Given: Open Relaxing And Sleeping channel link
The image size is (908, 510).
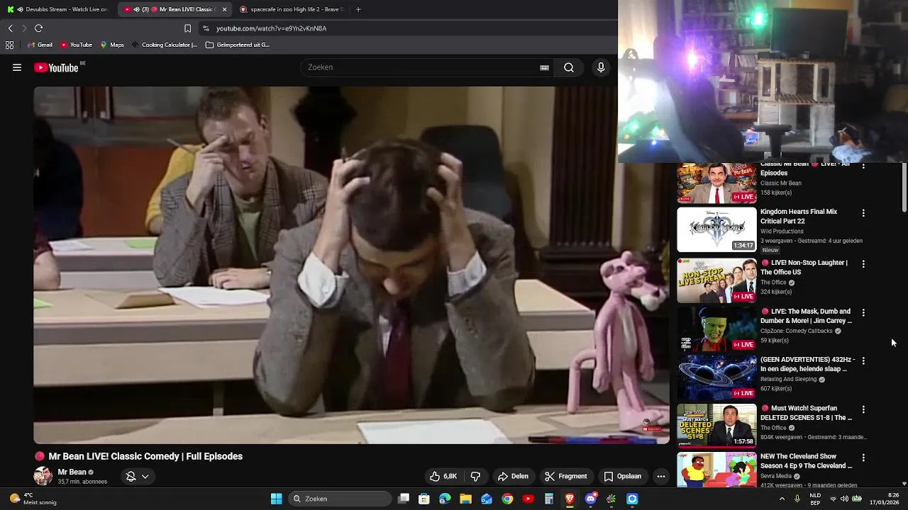Looking at the screenshot, I should [x=788, y=379].
